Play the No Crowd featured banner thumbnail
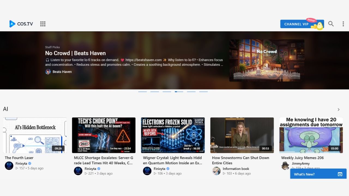Screen dimensions: 349x196 267,60
